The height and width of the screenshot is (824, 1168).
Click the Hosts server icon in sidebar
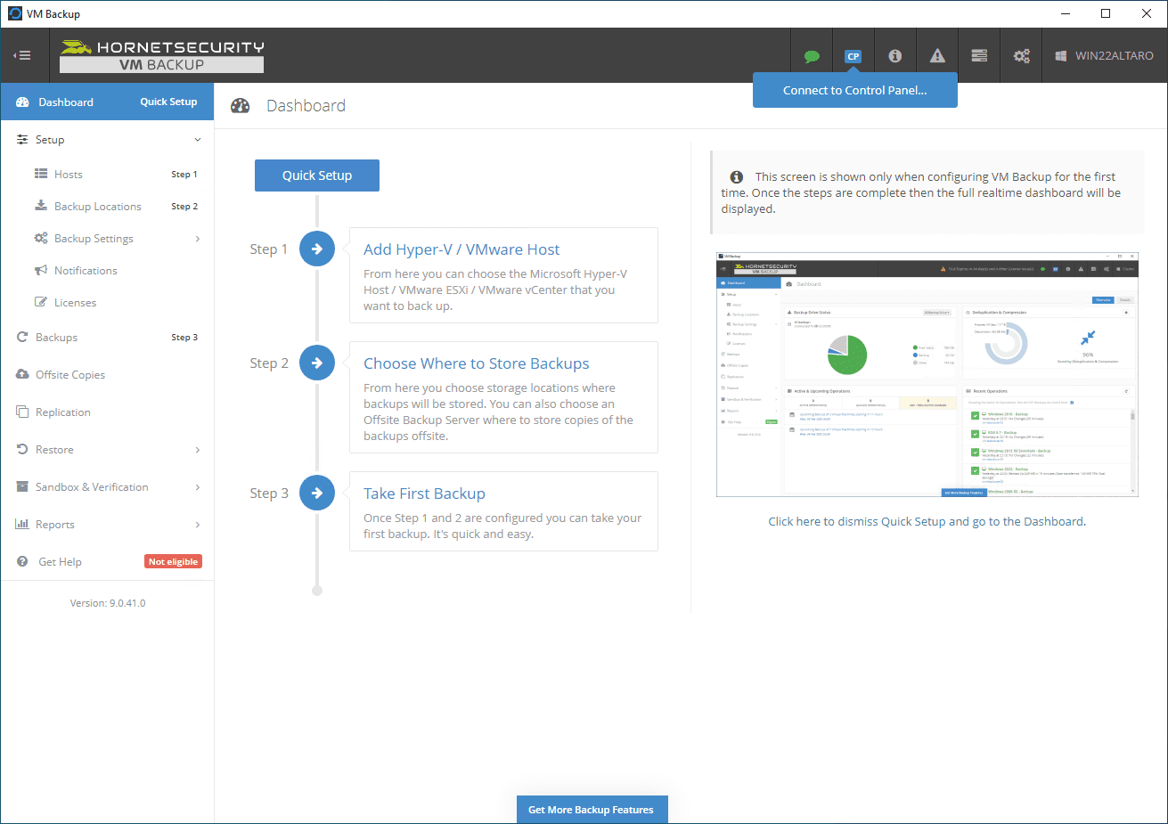pyautogui.click(x=41, y=174)
